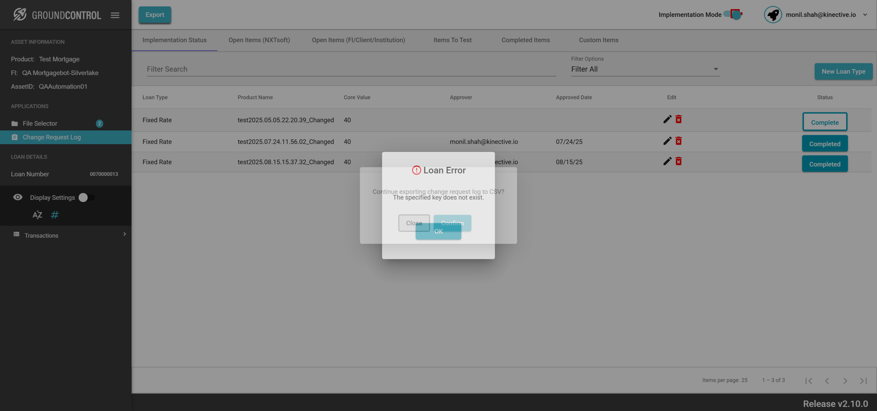Click the New Loan Type button
877x411 pixels.
[843, 71]
